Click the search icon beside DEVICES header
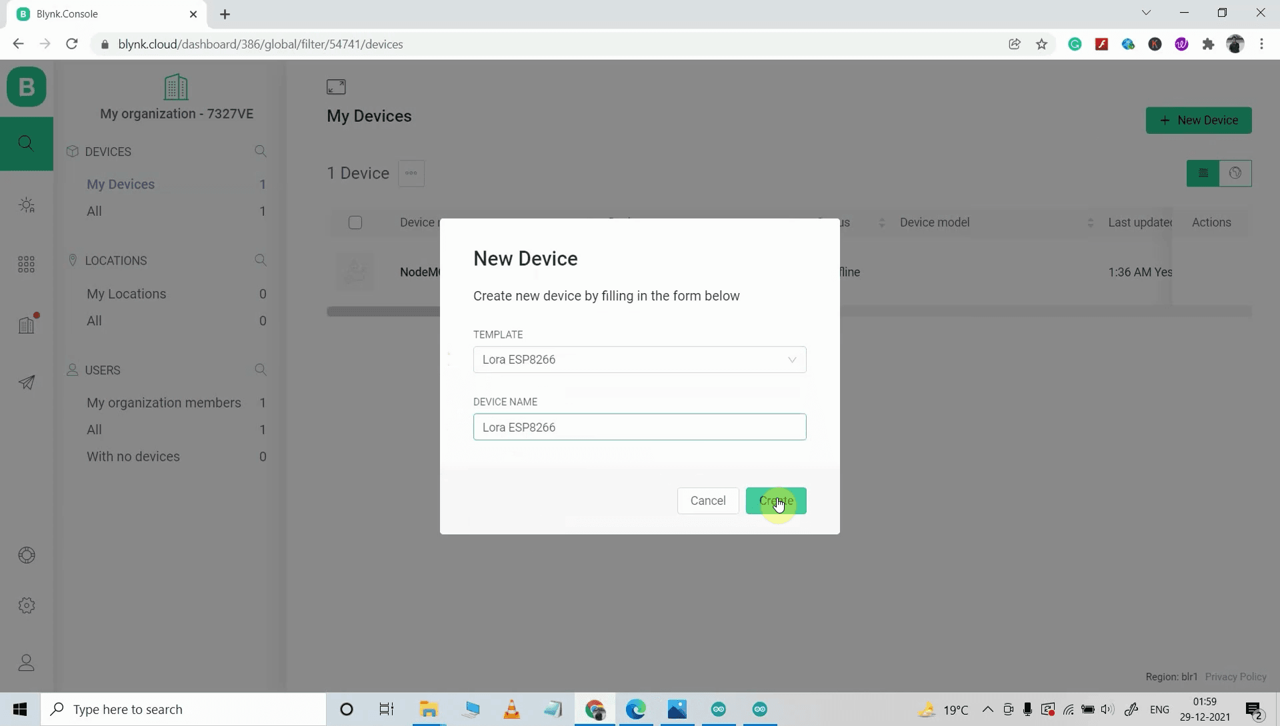 [x=261, y=151]
